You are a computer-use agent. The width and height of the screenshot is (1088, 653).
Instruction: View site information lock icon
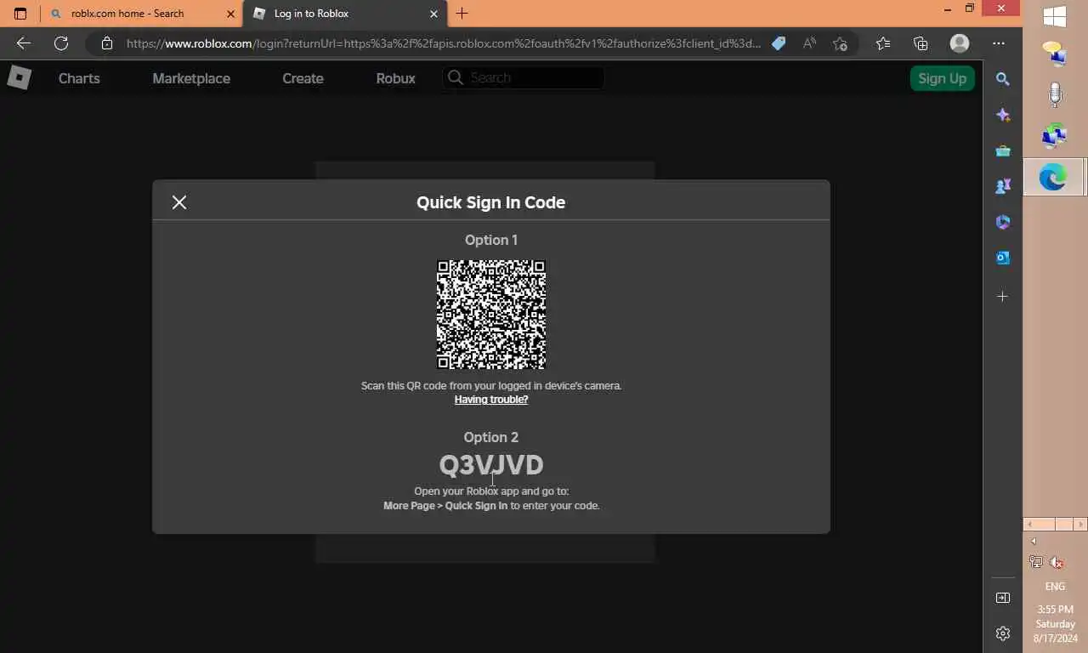106,43
